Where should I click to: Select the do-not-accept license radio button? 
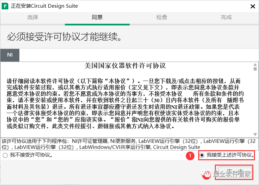(x=5, y=156)
